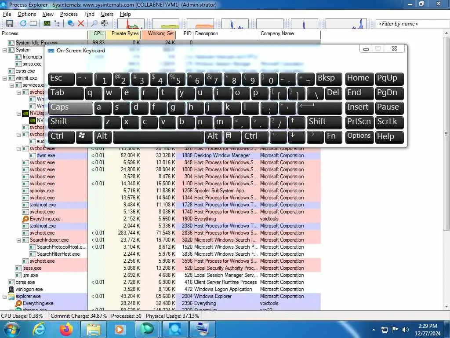
Task: Collapse the explorer.exe tree node
Action: [4, 297]
